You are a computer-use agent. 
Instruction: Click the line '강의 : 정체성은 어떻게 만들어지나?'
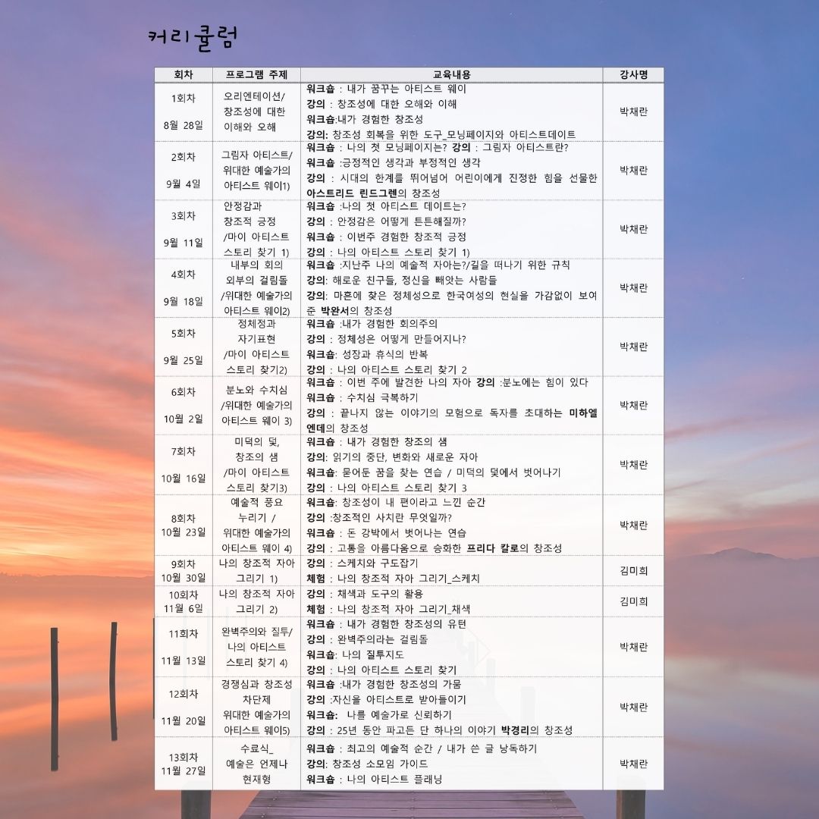(386, 339)
